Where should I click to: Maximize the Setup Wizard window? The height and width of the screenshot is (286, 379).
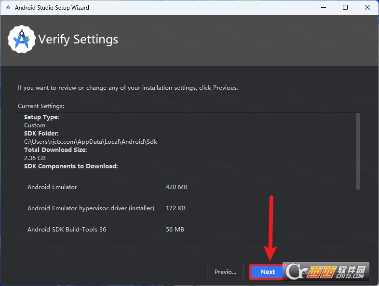pyautogui.click(x=345, y=8)
